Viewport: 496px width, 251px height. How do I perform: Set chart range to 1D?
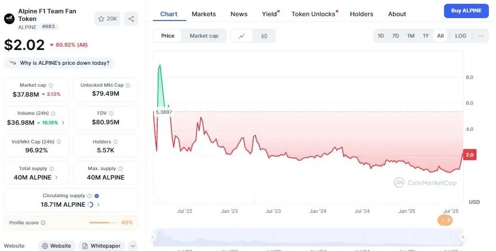click(381, 36)
